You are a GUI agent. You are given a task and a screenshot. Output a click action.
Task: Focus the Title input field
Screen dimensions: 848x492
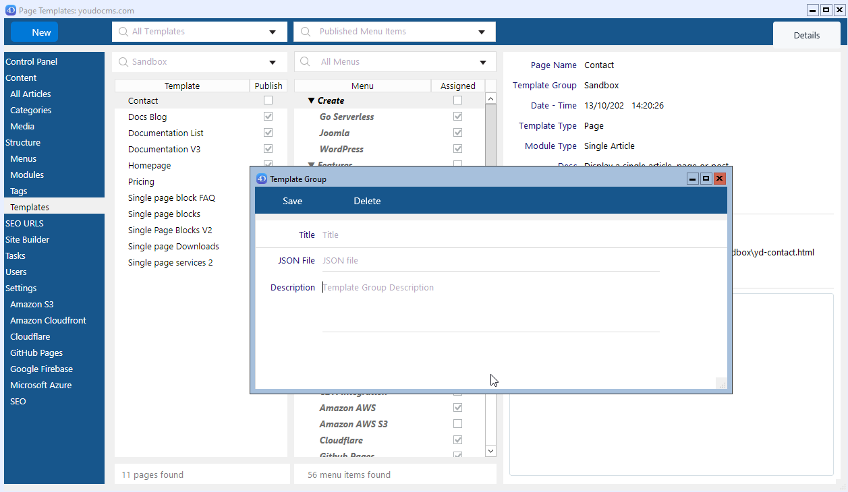490,235
